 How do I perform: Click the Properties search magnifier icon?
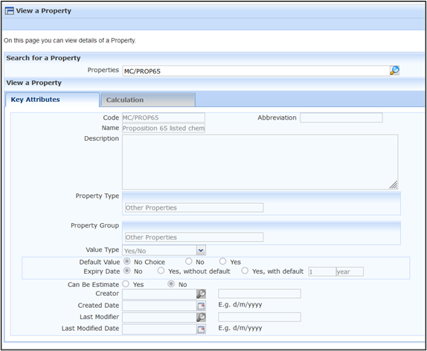click(x=394, y=71)
